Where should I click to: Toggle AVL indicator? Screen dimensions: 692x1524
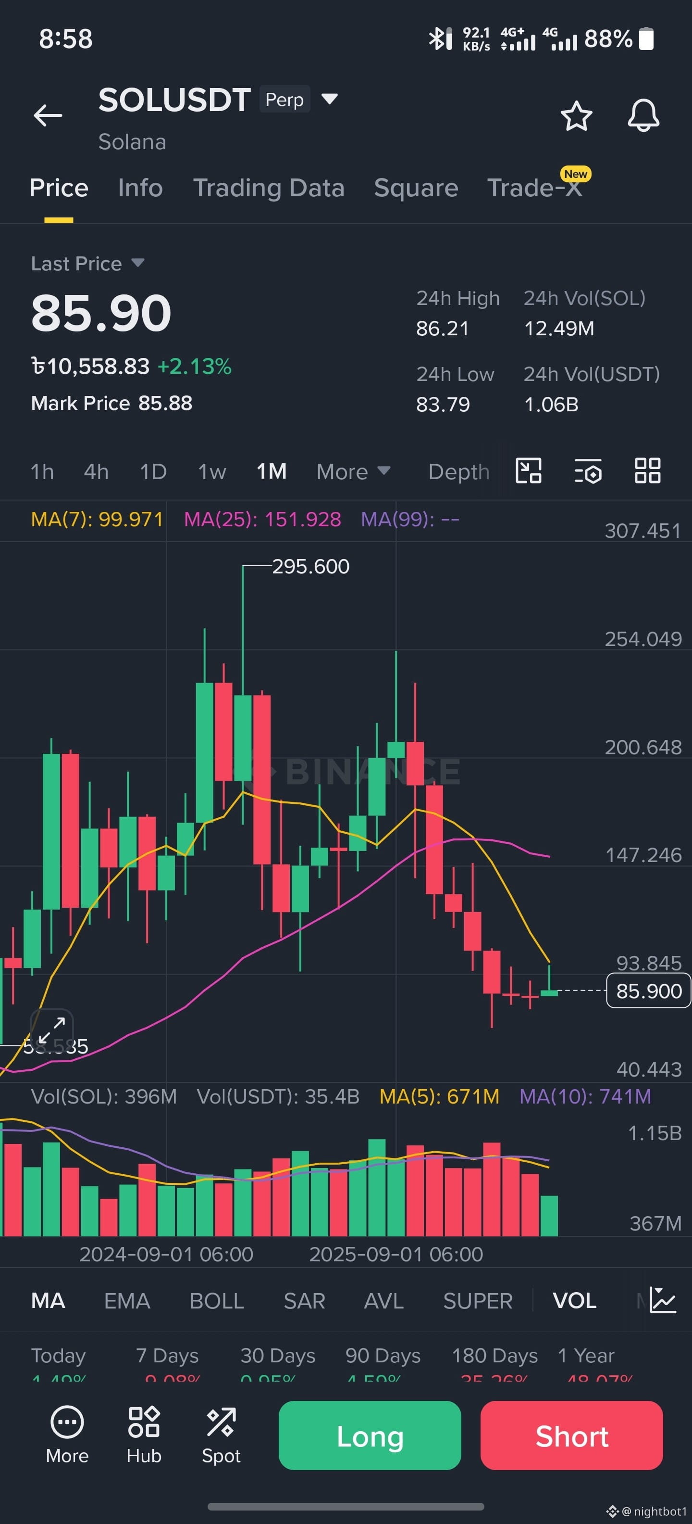point(383,1300)
